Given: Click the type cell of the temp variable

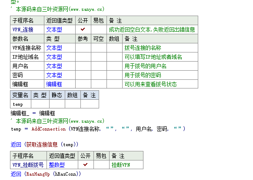Looking at the screenshot, I should click(40, 104).
